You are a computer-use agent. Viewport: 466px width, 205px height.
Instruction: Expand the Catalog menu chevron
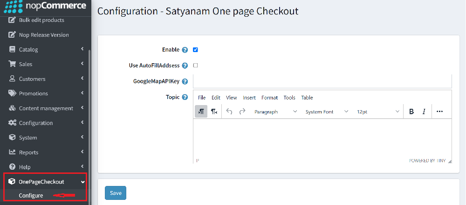[82, 49]
